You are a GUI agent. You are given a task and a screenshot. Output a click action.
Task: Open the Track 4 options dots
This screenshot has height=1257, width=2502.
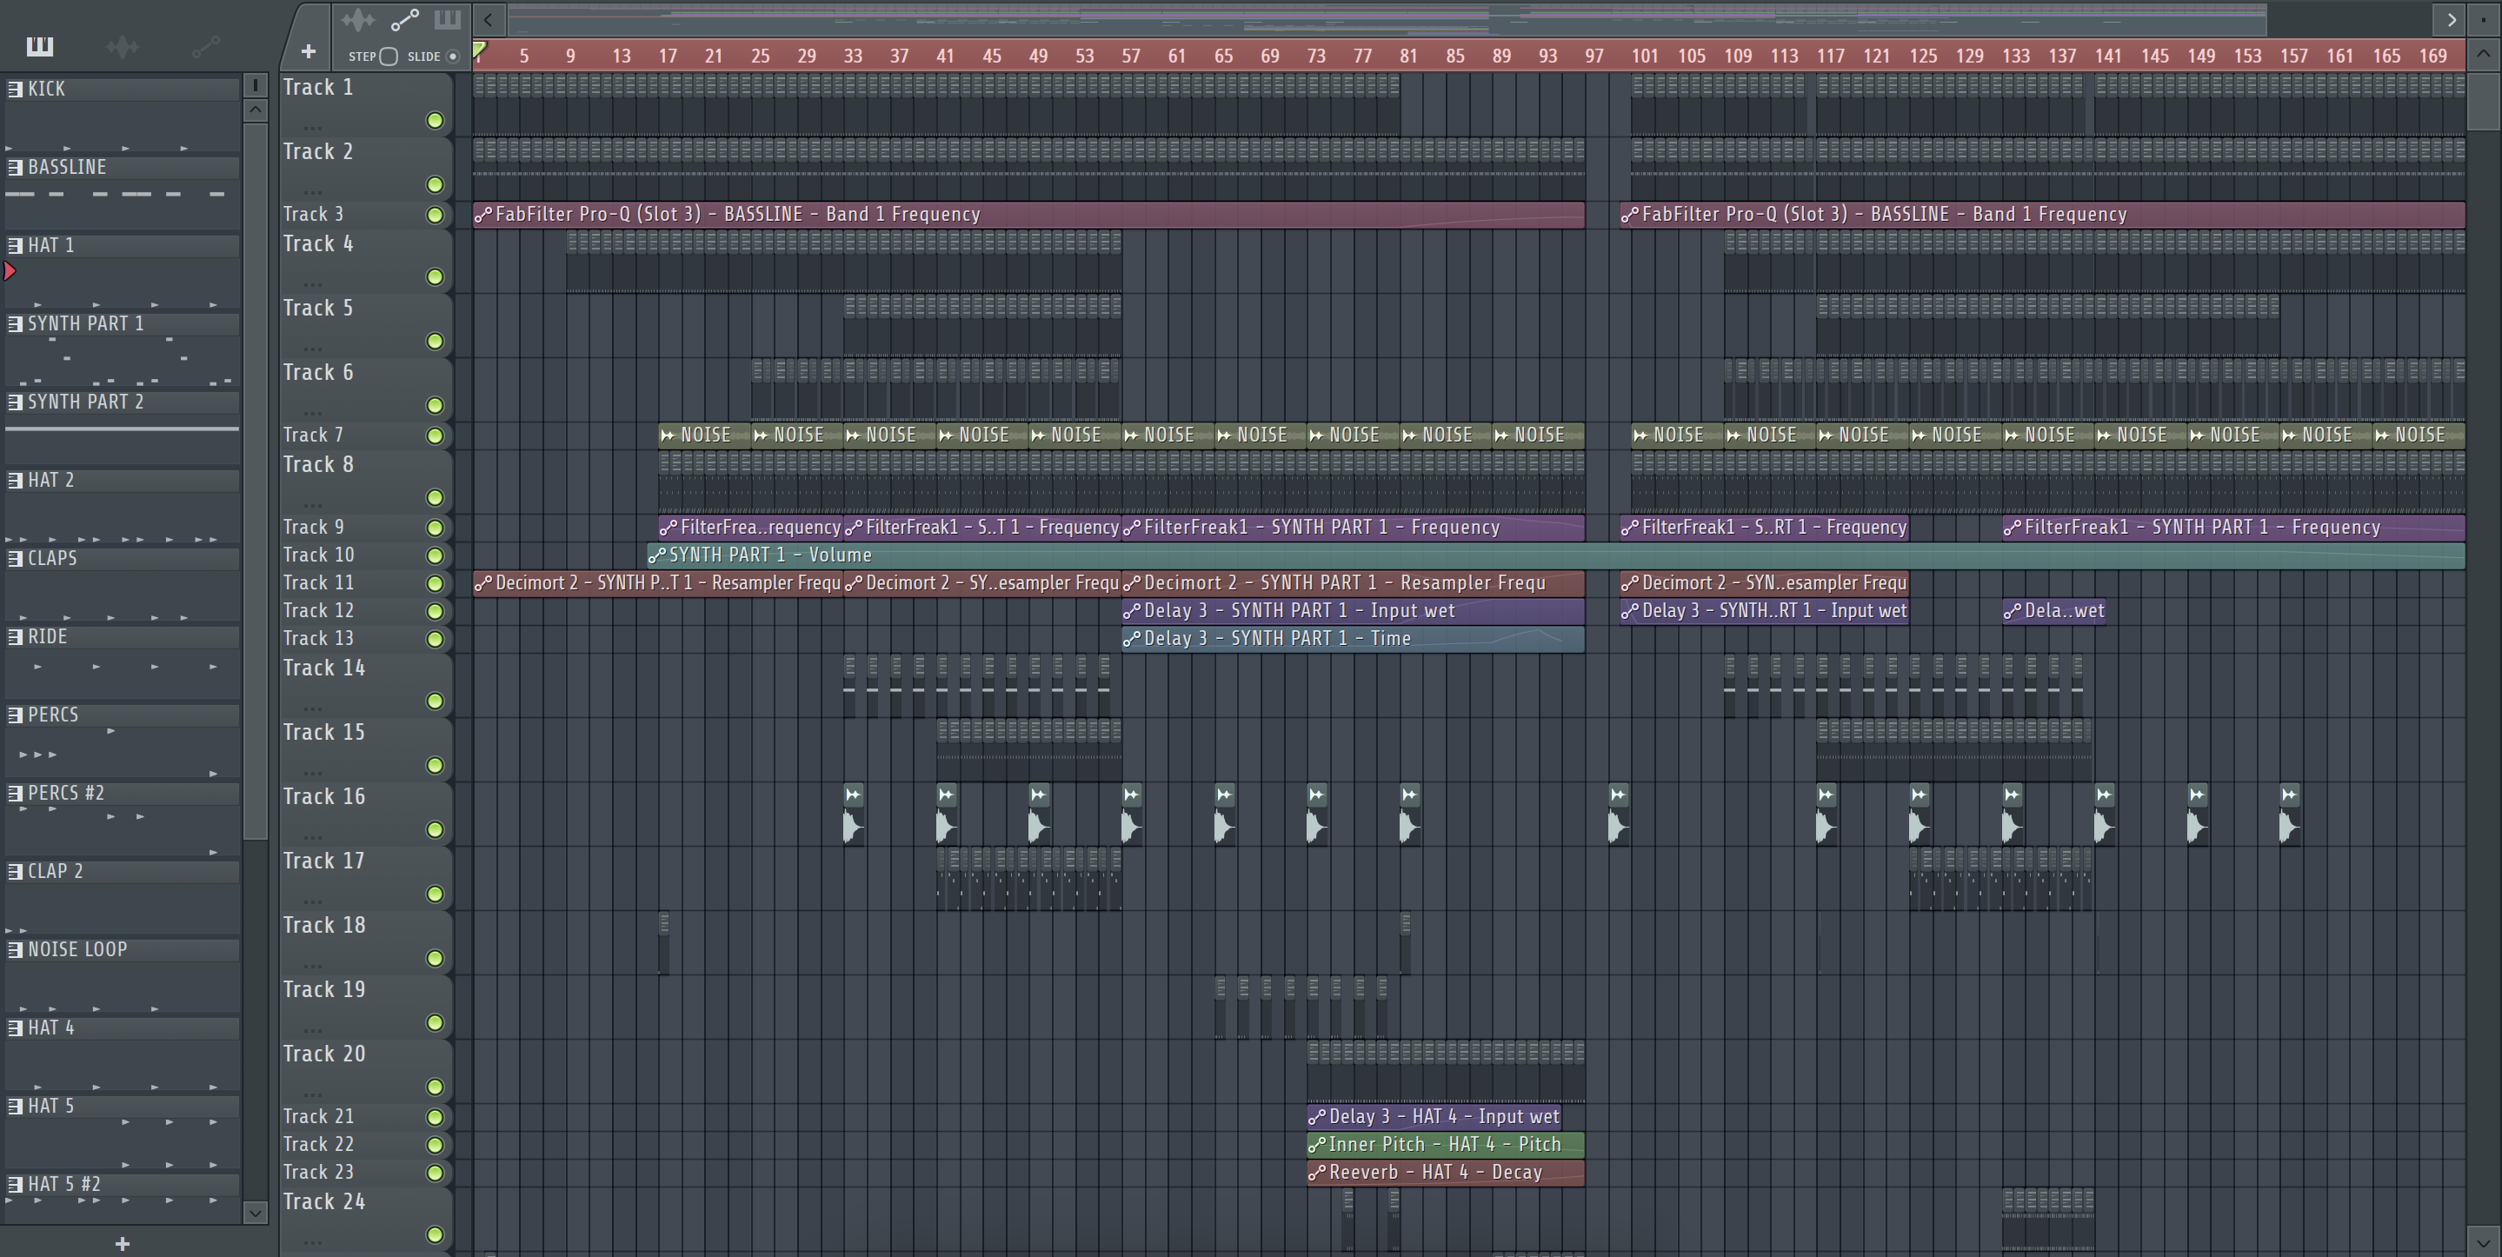(312, 283)
